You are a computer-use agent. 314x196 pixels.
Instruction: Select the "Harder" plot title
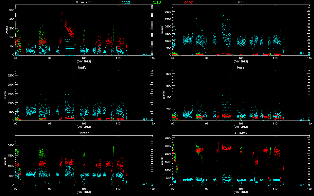coord(83,133)
